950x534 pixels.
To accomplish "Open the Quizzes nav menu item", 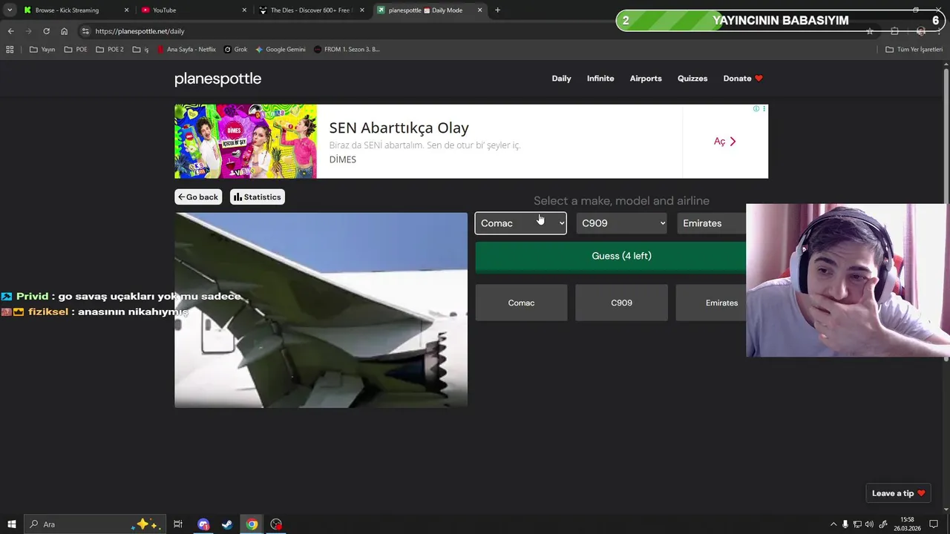I will (x=692, y=79).
